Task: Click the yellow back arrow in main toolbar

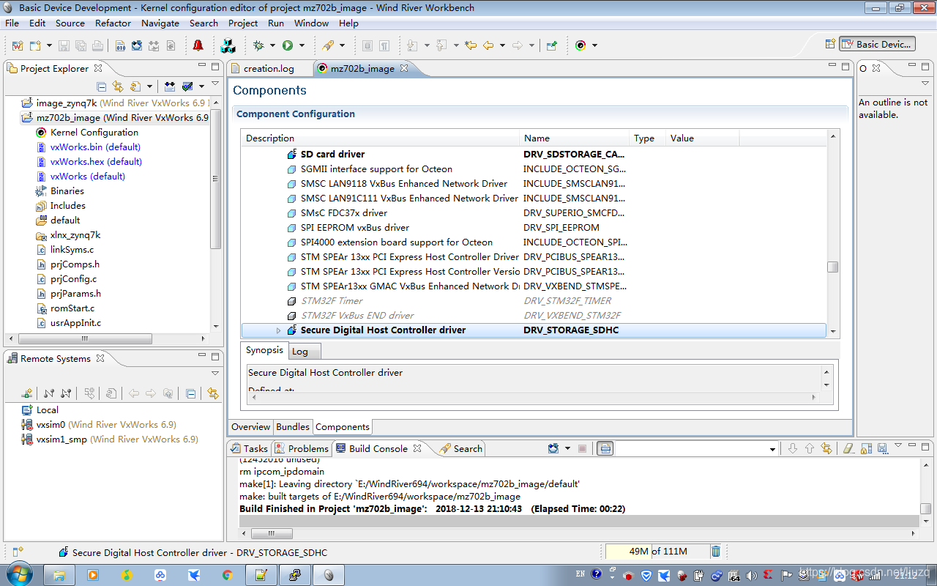Action: point(488,45)
